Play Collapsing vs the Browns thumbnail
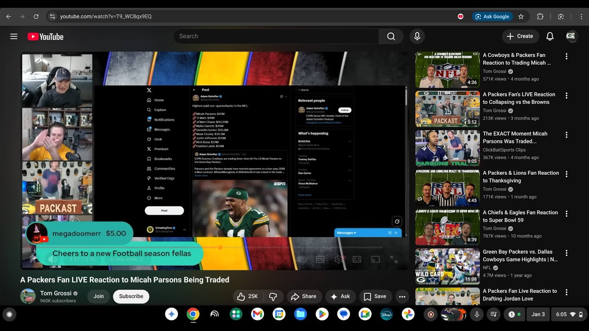 pyautogui.click(x=447, y=108)
